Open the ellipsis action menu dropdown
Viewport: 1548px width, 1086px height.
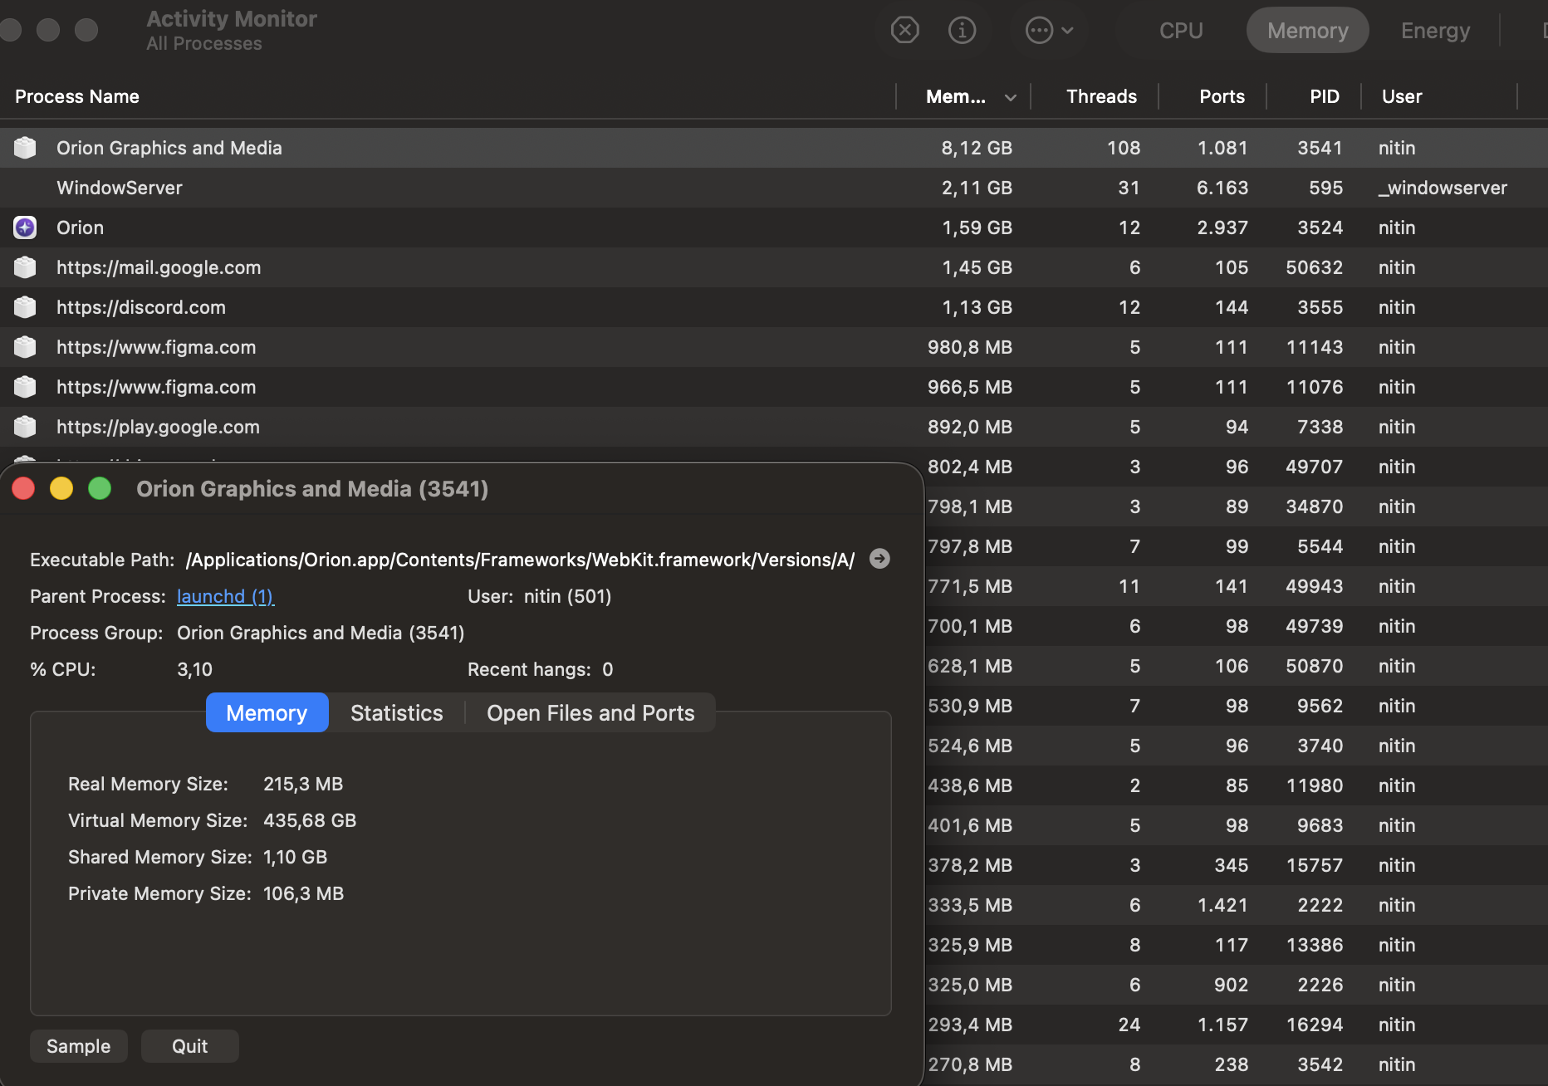(x=1050, y=31)
